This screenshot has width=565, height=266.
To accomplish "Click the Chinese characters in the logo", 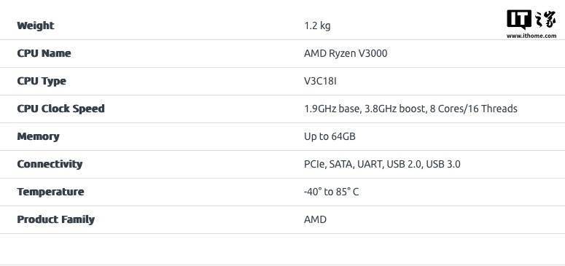I will coord(545,19).
